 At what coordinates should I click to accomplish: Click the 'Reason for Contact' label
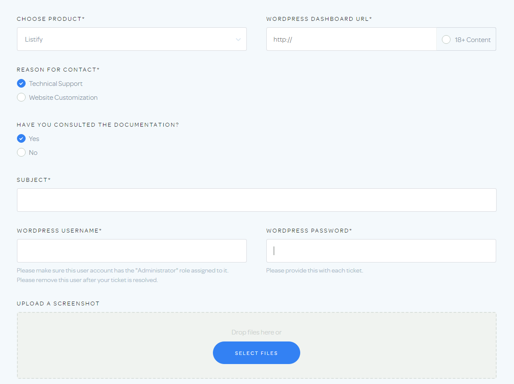(x=58, y=70)
